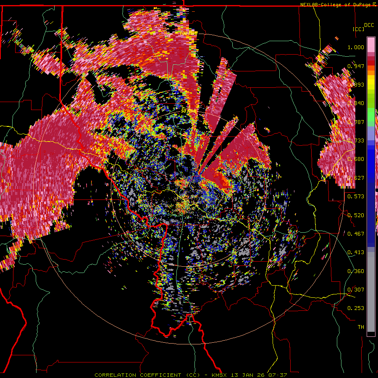Click the 0.733 scale value

click(356, 141)
